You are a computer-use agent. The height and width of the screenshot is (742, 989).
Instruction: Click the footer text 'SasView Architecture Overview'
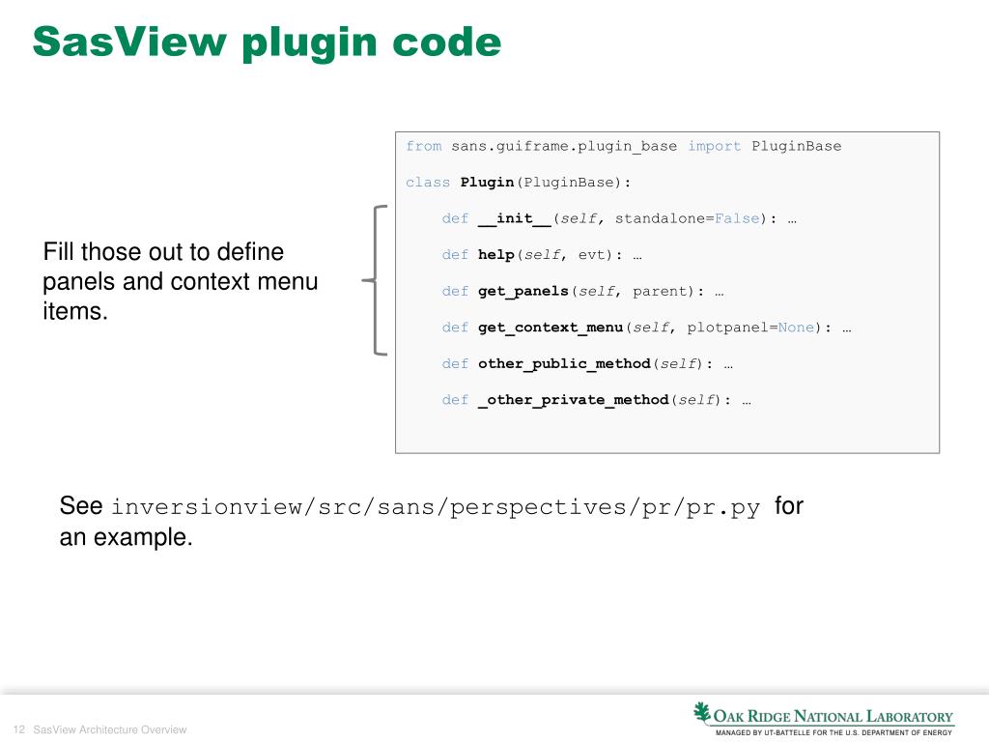110,729
